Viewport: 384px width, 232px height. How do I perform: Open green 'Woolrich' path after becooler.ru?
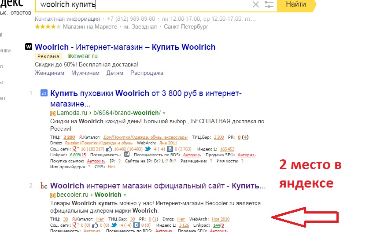coord(108,195)
